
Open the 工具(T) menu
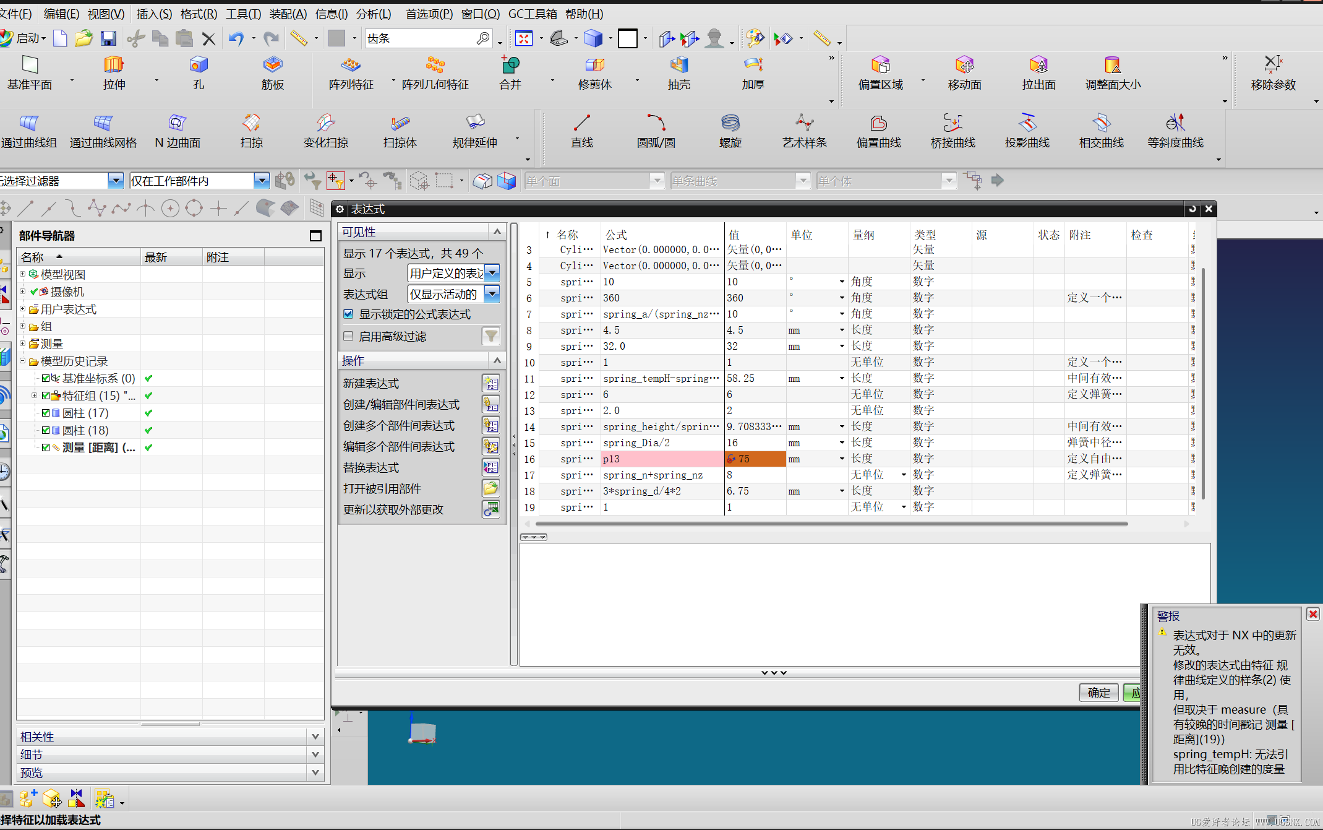[243, 14]
